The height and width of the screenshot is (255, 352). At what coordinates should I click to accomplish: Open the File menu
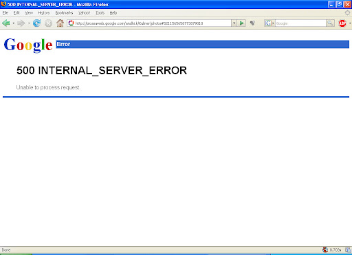(x=5, y=13)
